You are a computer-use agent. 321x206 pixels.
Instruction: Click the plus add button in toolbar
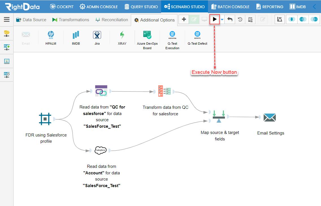pyautogui.click(x=184, y=19)
